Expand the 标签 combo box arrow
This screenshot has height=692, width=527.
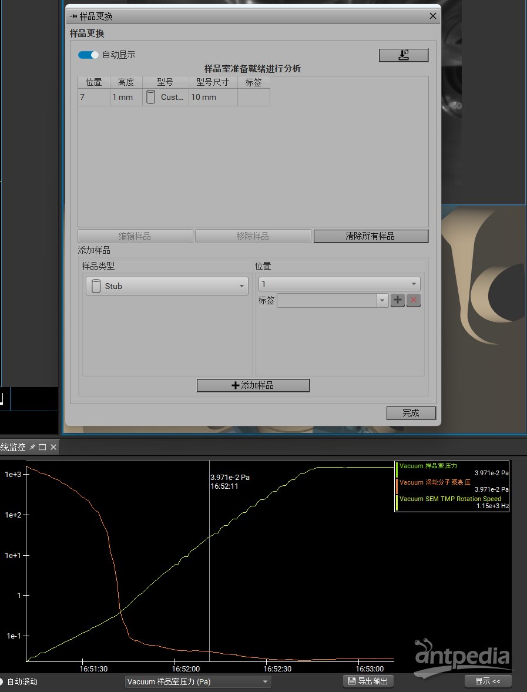[x=382, y=301]
